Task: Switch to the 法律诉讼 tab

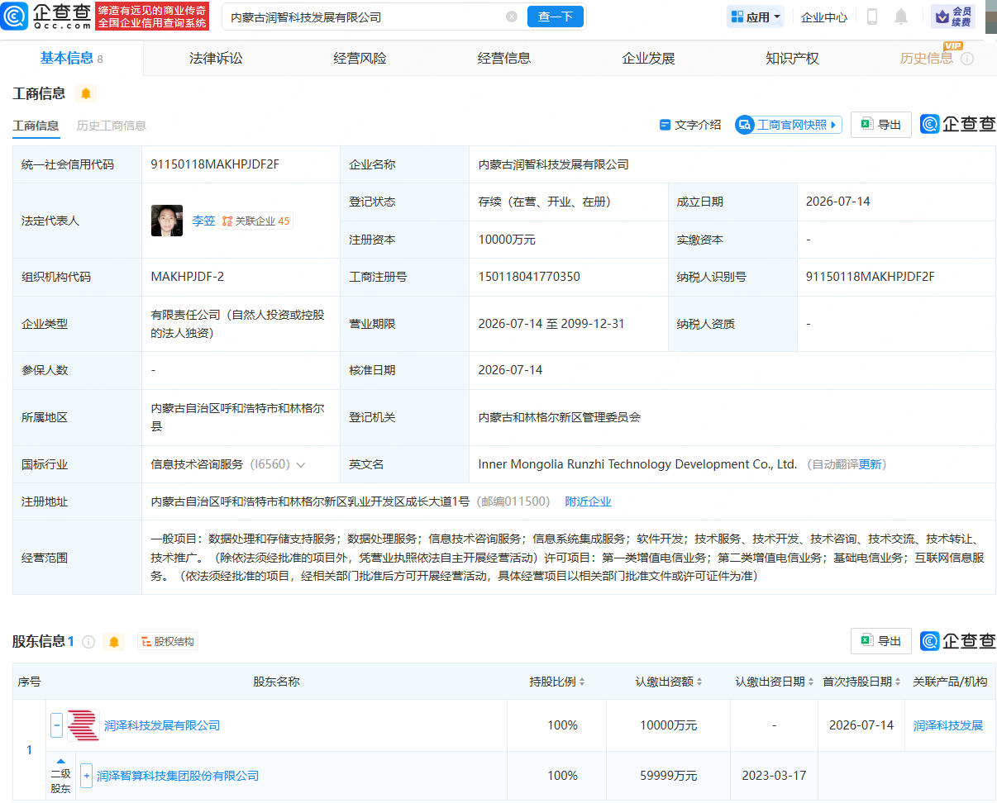Action: (216, 59)
